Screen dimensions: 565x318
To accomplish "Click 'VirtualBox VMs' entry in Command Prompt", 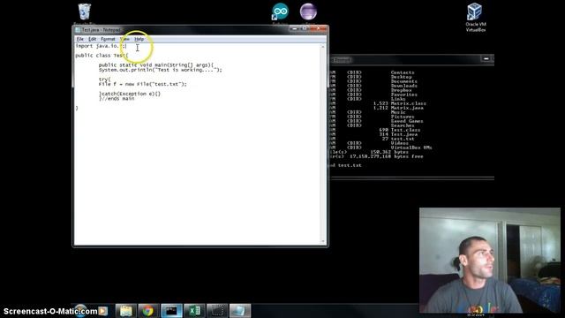I will point(411,148).
